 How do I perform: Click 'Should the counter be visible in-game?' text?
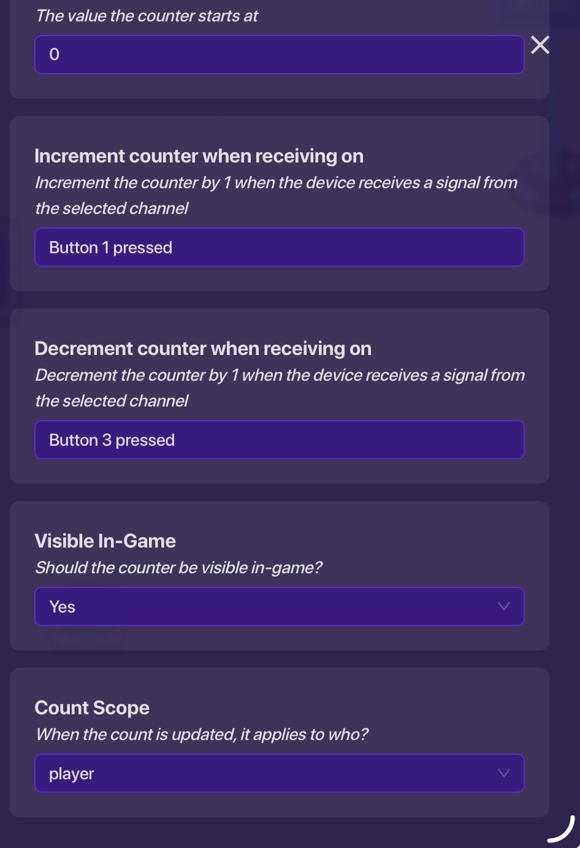coord(178,568)
